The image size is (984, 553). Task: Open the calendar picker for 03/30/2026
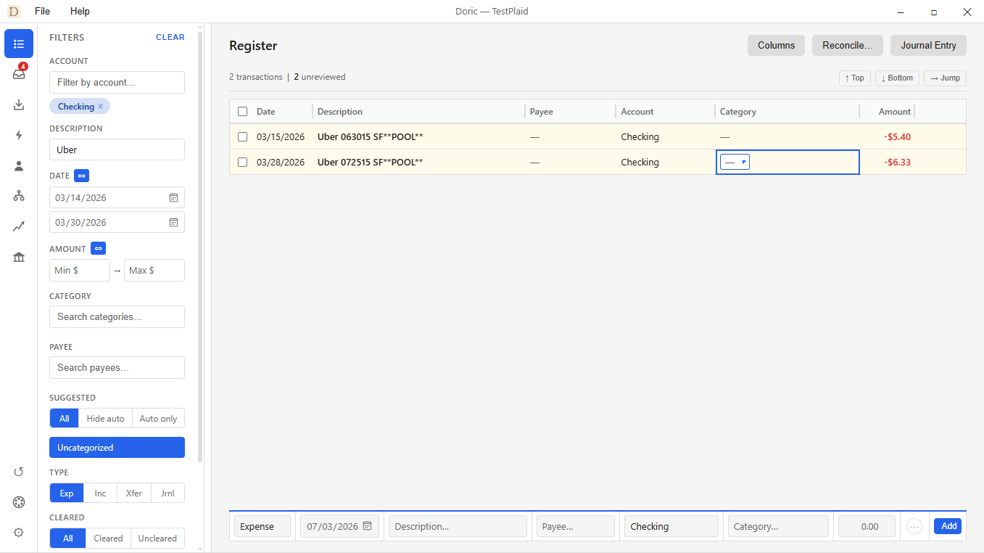[x=174, y=222]
